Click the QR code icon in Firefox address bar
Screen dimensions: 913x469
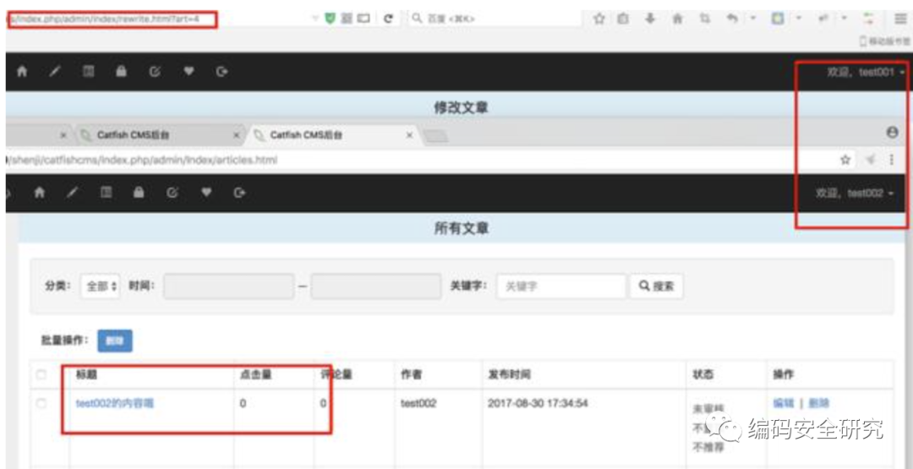(347, 19)
